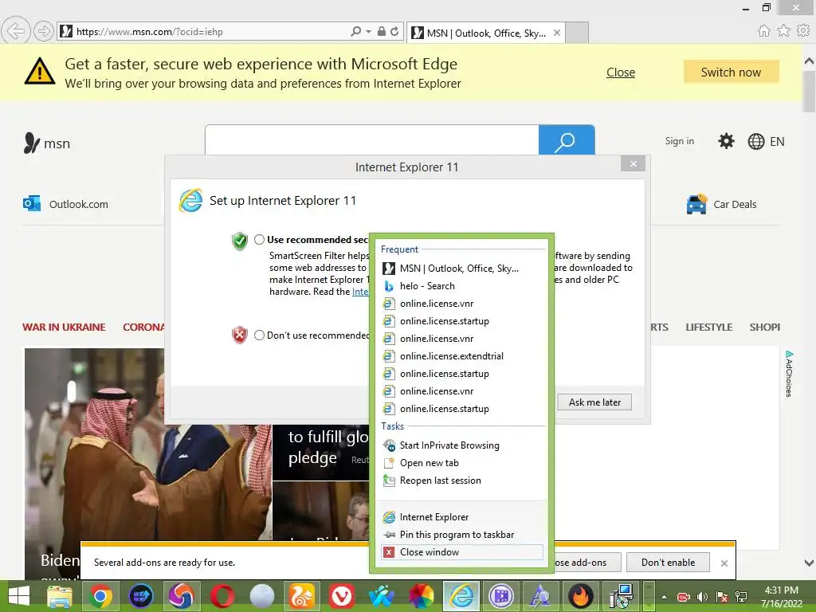
Task: Open the Opera browser taskbar icon
Action: tap(222, 596)
